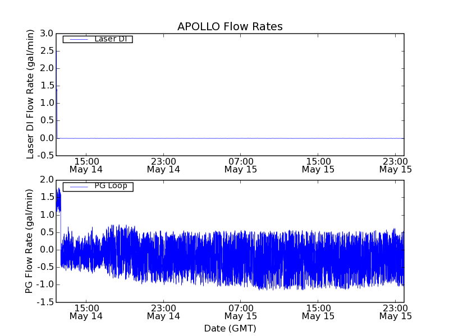Viewport: 449px width, 336px height.
Task: Click the 2.0 y-axis tick on PG Loop plot
Action: pos(47,180)
